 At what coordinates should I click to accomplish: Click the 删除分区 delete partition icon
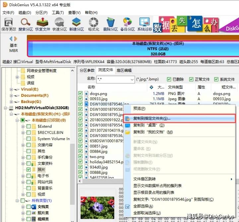[x=111, y=24]
